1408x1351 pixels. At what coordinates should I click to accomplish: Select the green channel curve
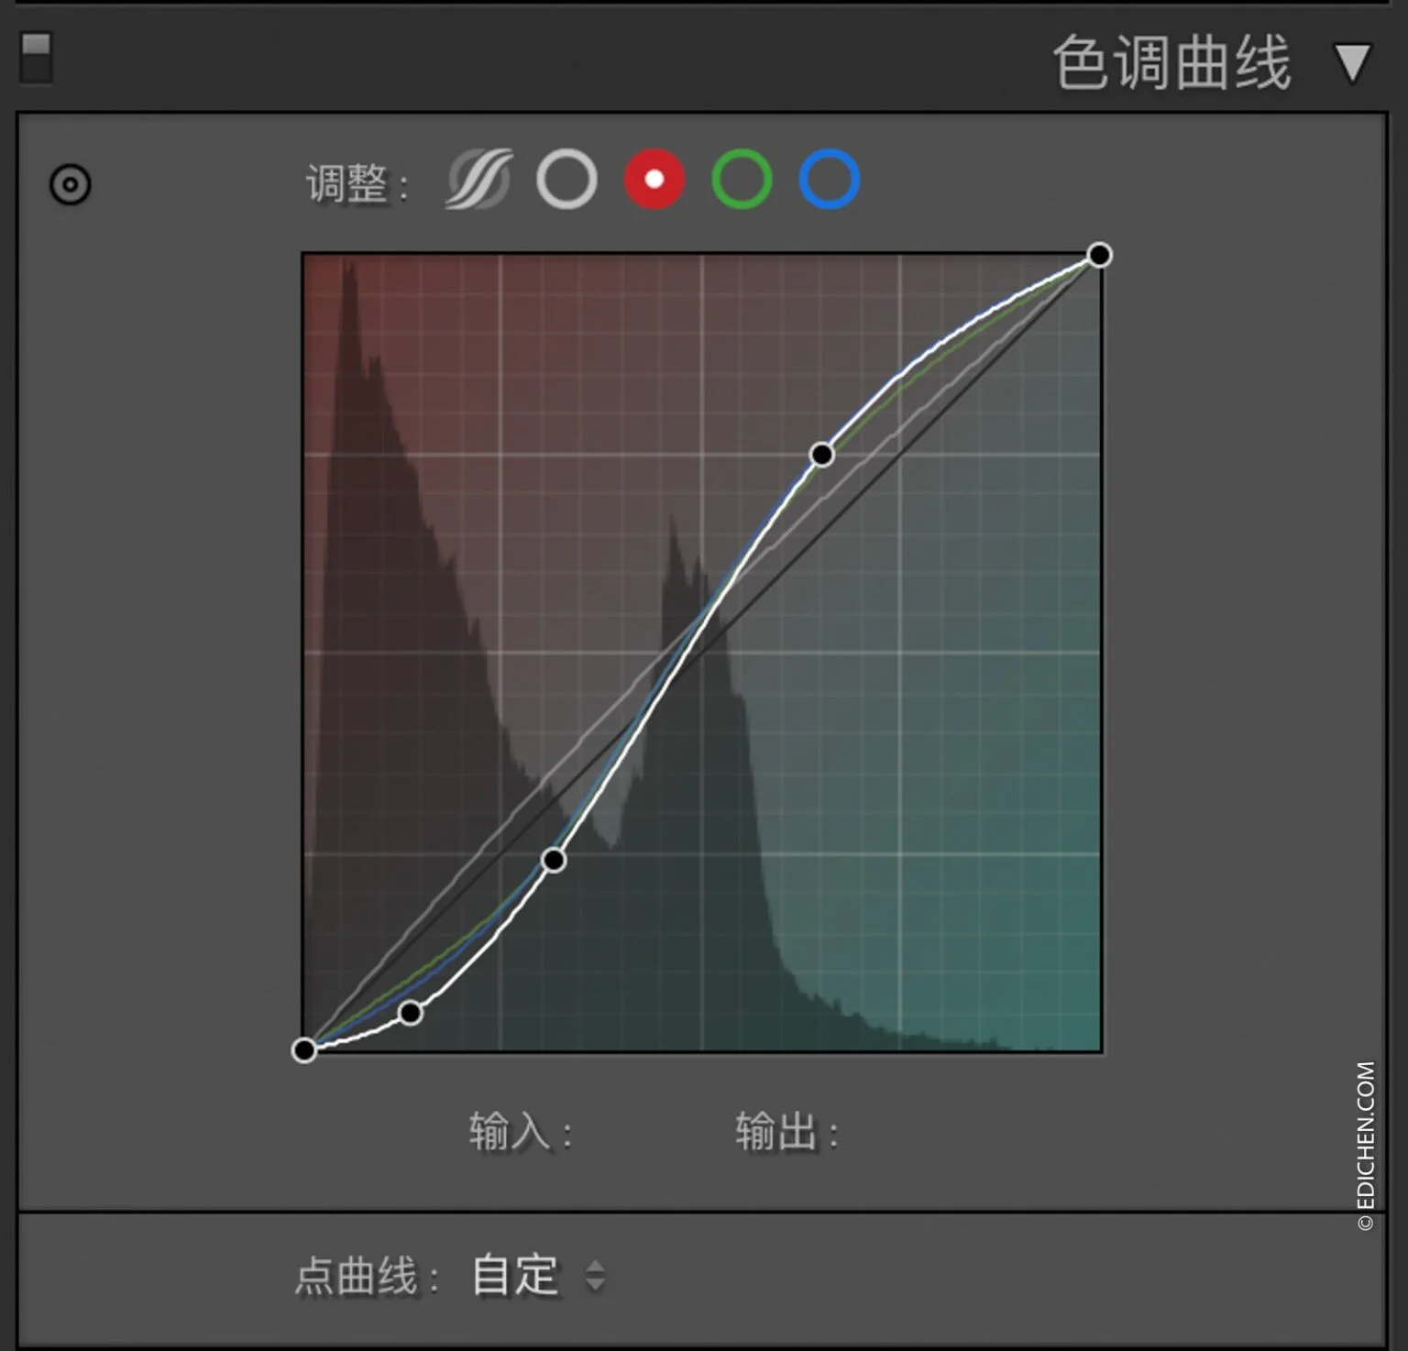[x=742, y=180]
